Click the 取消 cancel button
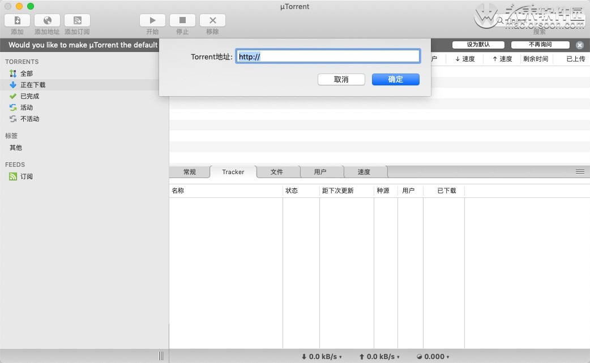The height and width of the screenshot is (363, 590). tap(341, 79)
